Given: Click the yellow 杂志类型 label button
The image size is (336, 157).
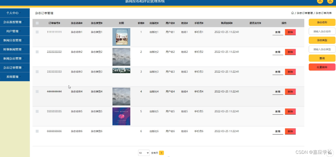Looking at the screenshot, I should point(322,40).
